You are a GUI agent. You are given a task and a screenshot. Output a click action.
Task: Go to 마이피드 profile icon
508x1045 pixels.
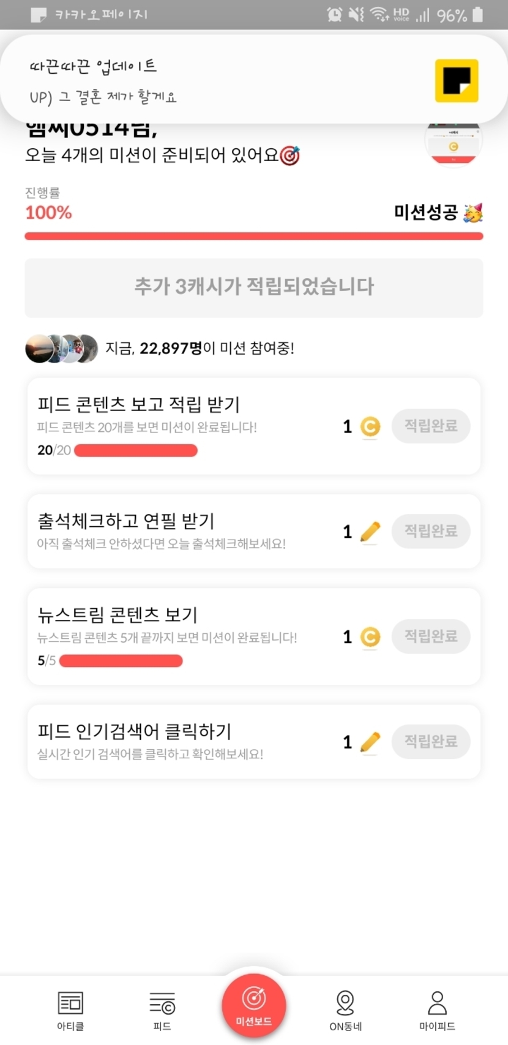[x=437, y=1010]
